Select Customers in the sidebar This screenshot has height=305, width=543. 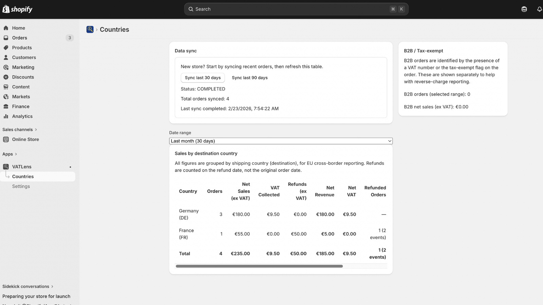coord(24,58)
